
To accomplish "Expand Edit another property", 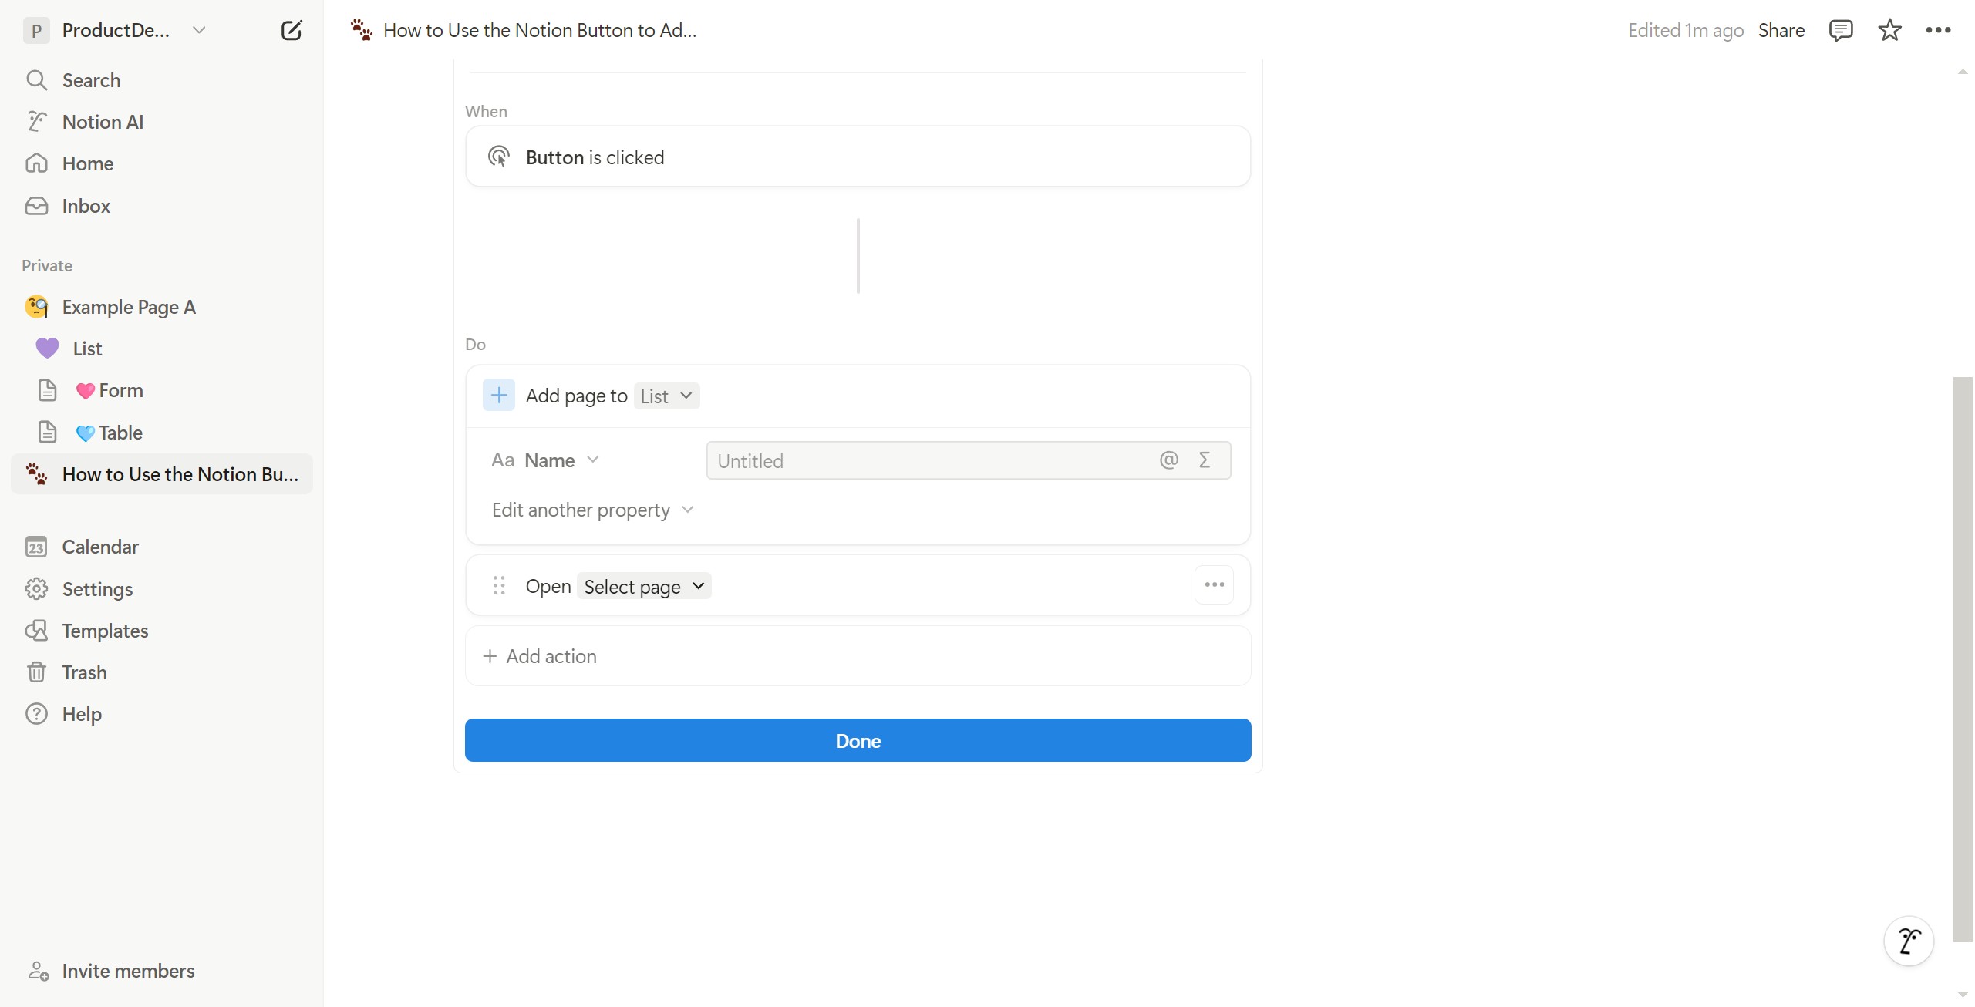I will click(593, 510).
